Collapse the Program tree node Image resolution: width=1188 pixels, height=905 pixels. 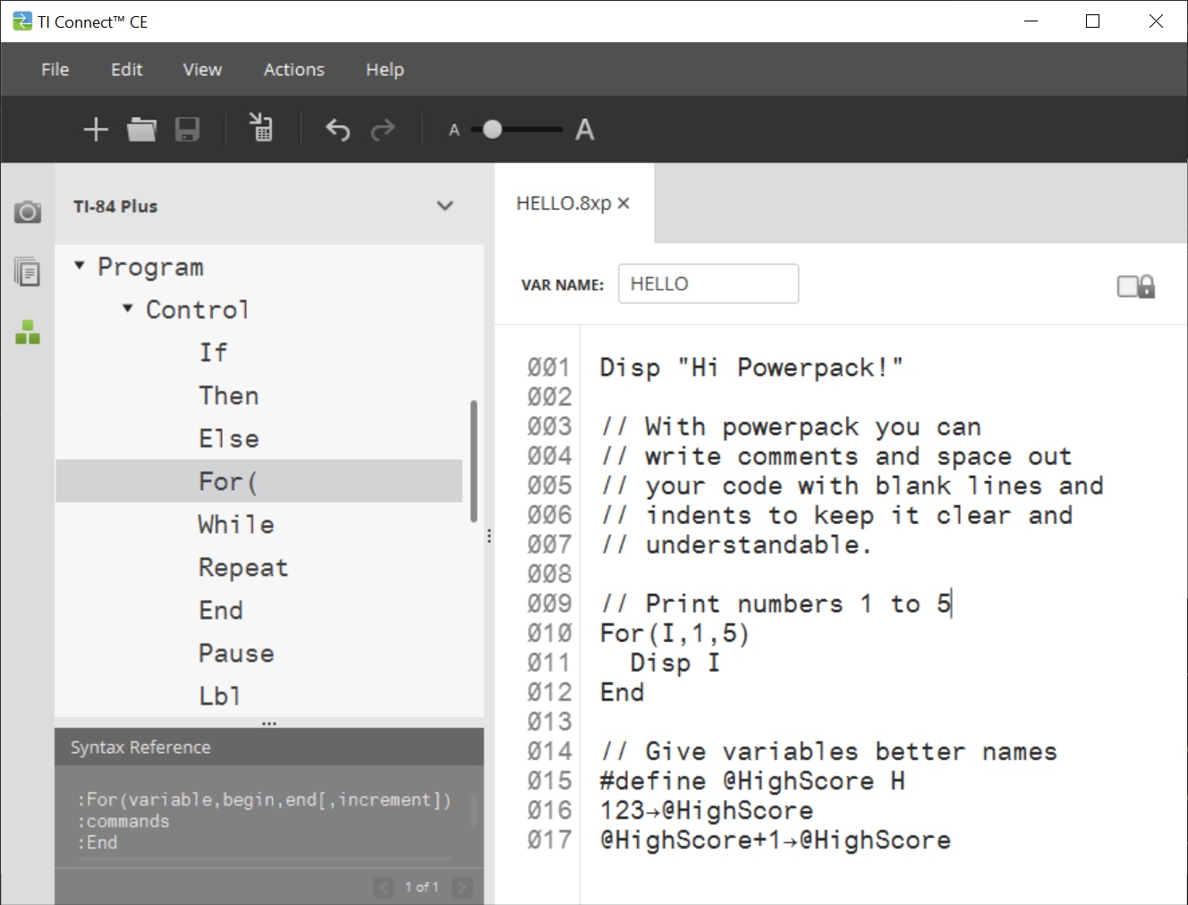pos(80,266)
